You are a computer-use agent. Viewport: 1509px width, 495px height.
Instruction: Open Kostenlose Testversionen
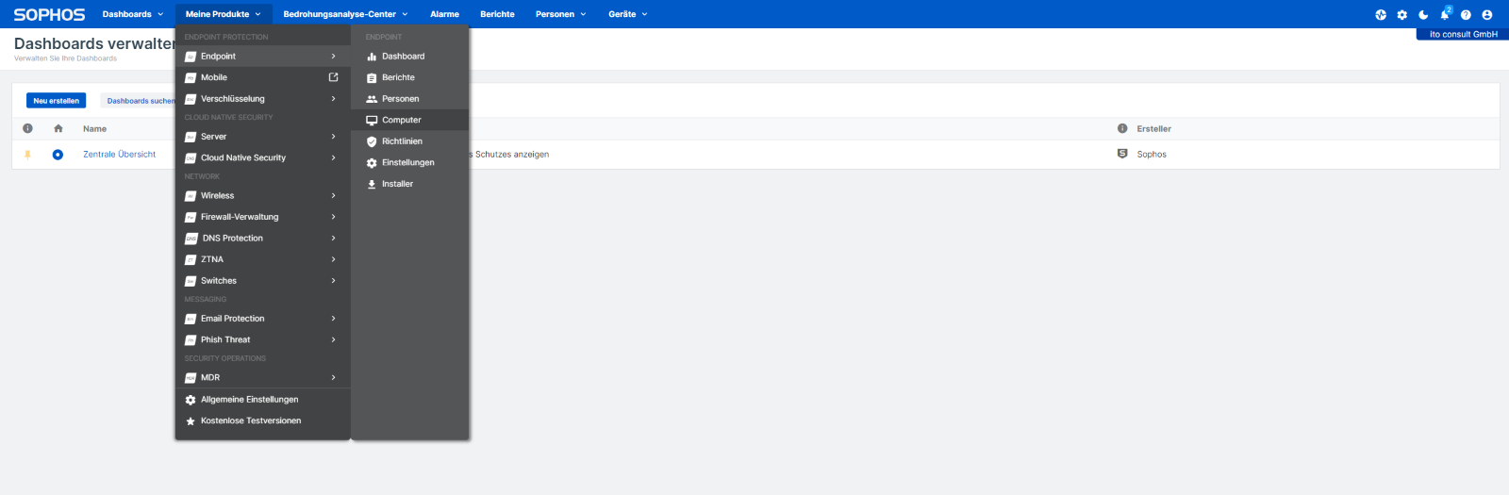click(x=262, y=421)
